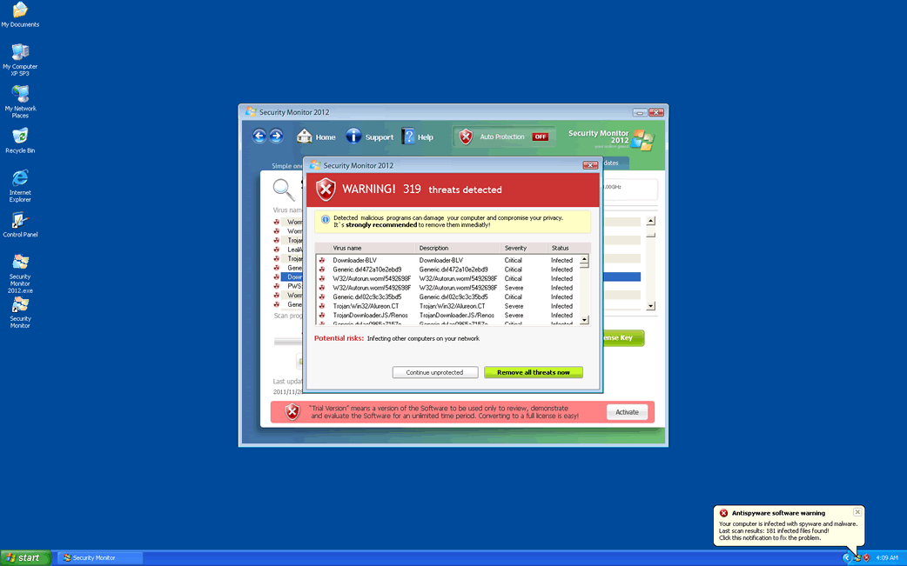
Task: Open the Home section
Action: click(x=316, y=137)
